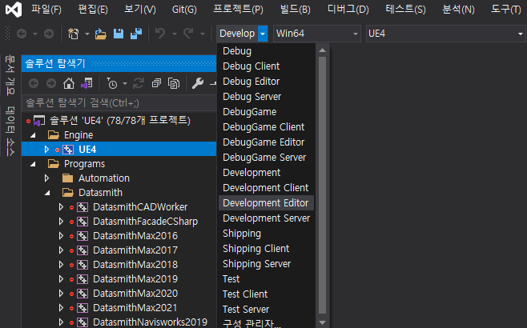
Task: Open the Git(G) menu
Action: [x=184, y=9]
